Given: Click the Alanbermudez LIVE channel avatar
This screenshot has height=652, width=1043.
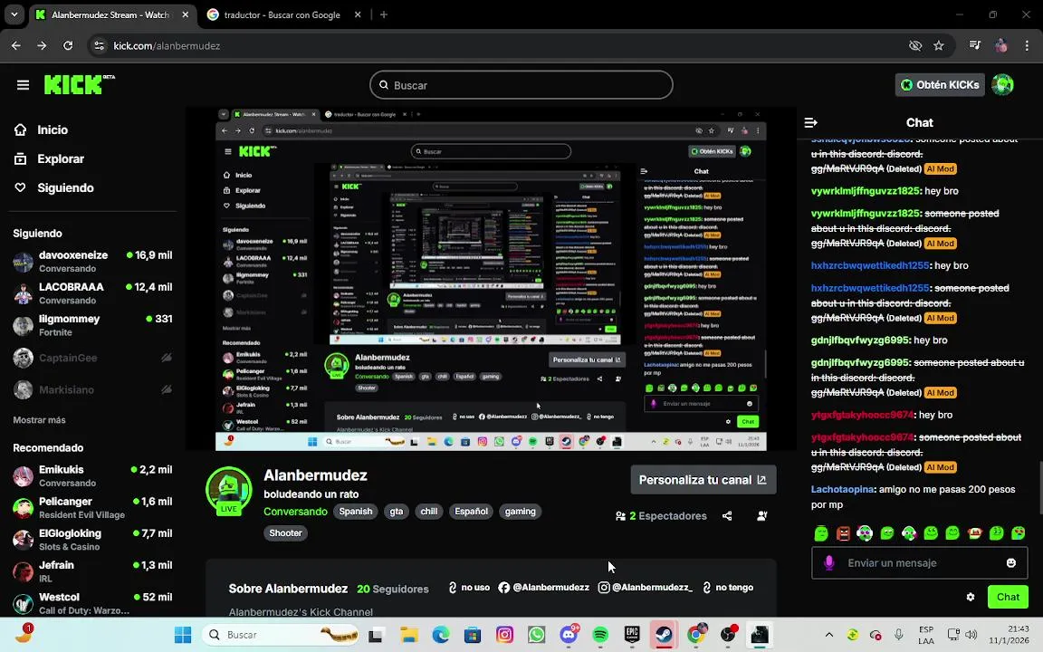Looking at the screenshot, I should (x=229, y=491).
